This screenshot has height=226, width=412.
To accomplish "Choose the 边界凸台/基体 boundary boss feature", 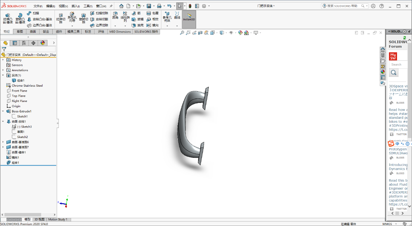I will coord(40,25).
